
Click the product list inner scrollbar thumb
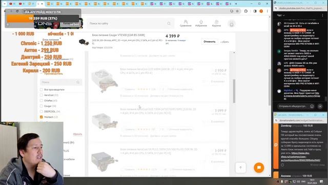pos(234,91)
